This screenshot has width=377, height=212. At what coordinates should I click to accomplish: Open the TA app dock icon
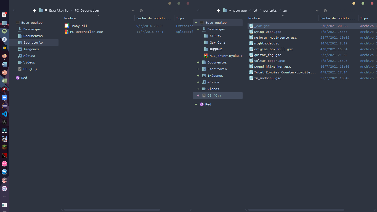pos(4,48)
